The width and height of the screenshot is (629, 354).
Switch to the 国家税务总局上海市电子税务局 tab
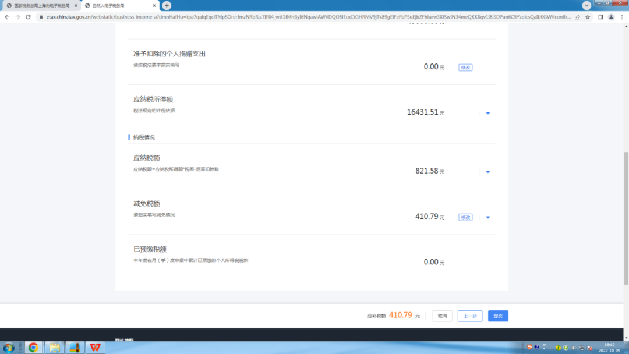[42, 6]
